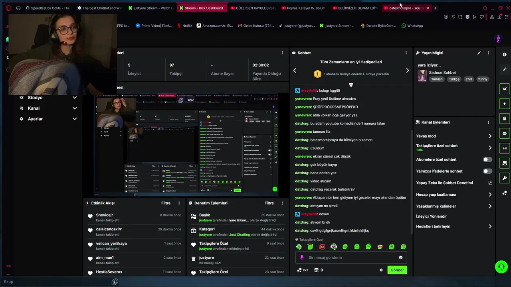The image size is (511, 287).
Task: Toggle Yalnızca ifadelerle sohbet switch
Action: point(487,171)
